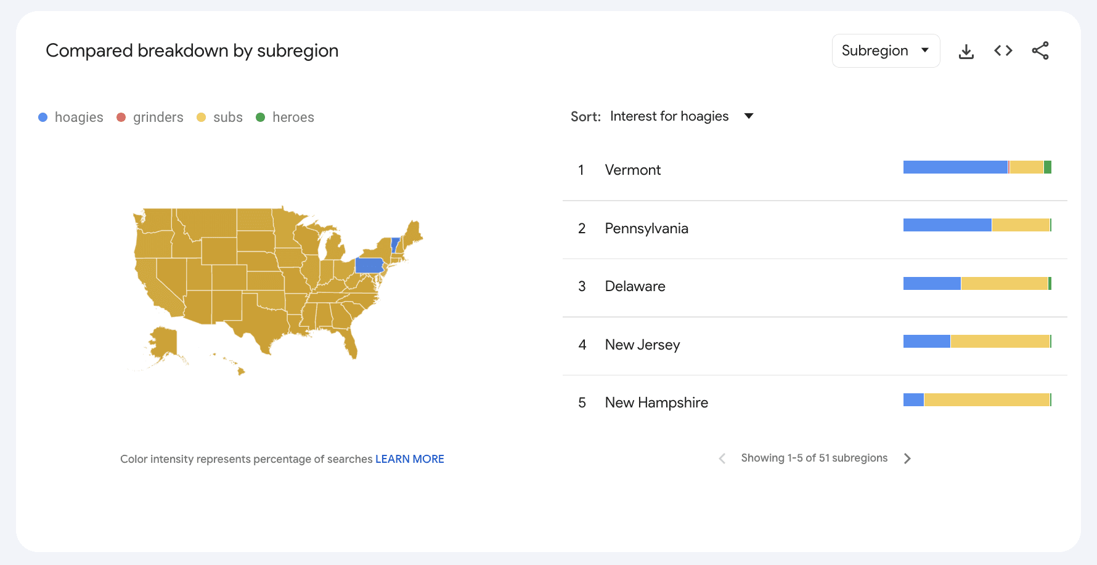1097x565 pixels.
Task: Click Pennsylvania on the map
Action: pos(369,265)
